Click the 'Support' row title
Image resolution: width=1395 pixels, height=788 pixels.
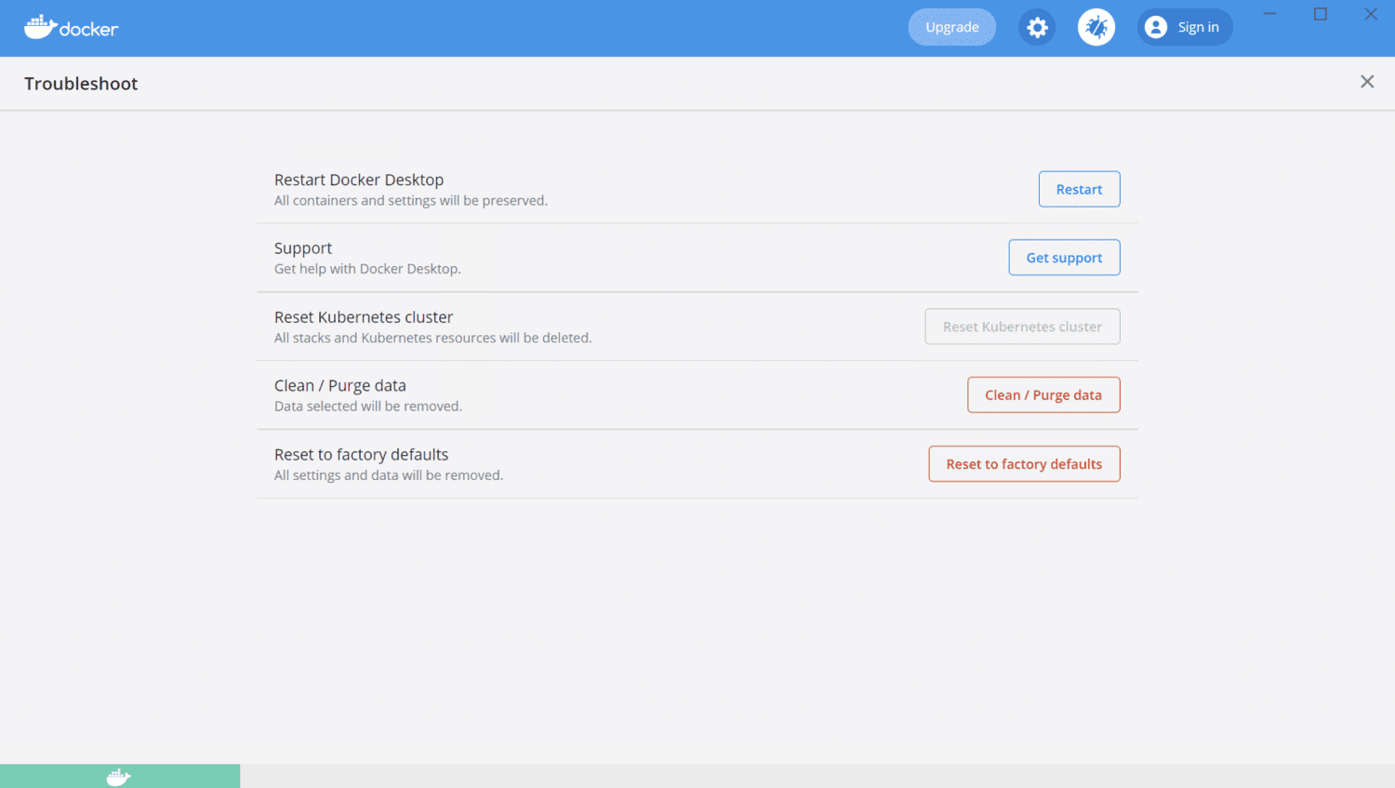pos(303,248)
